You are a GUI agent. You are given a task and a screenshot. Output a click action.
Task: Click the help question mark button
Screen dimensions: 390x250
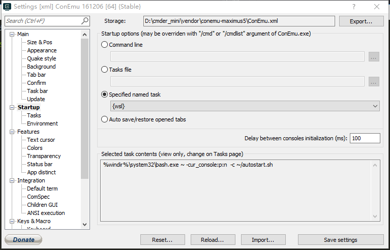[354, 7]
